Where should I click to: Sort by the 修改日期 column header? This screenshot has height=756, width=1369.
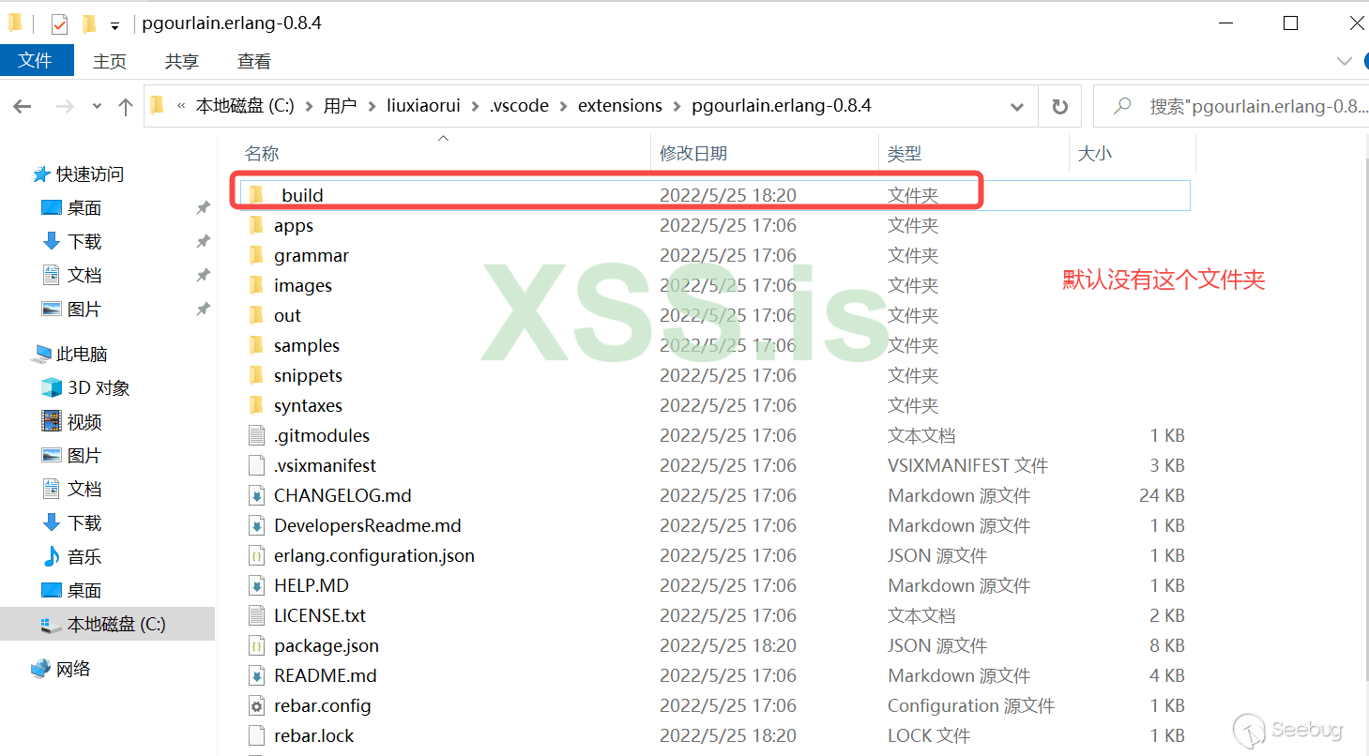pyautogui.click(x=693, y=154)
